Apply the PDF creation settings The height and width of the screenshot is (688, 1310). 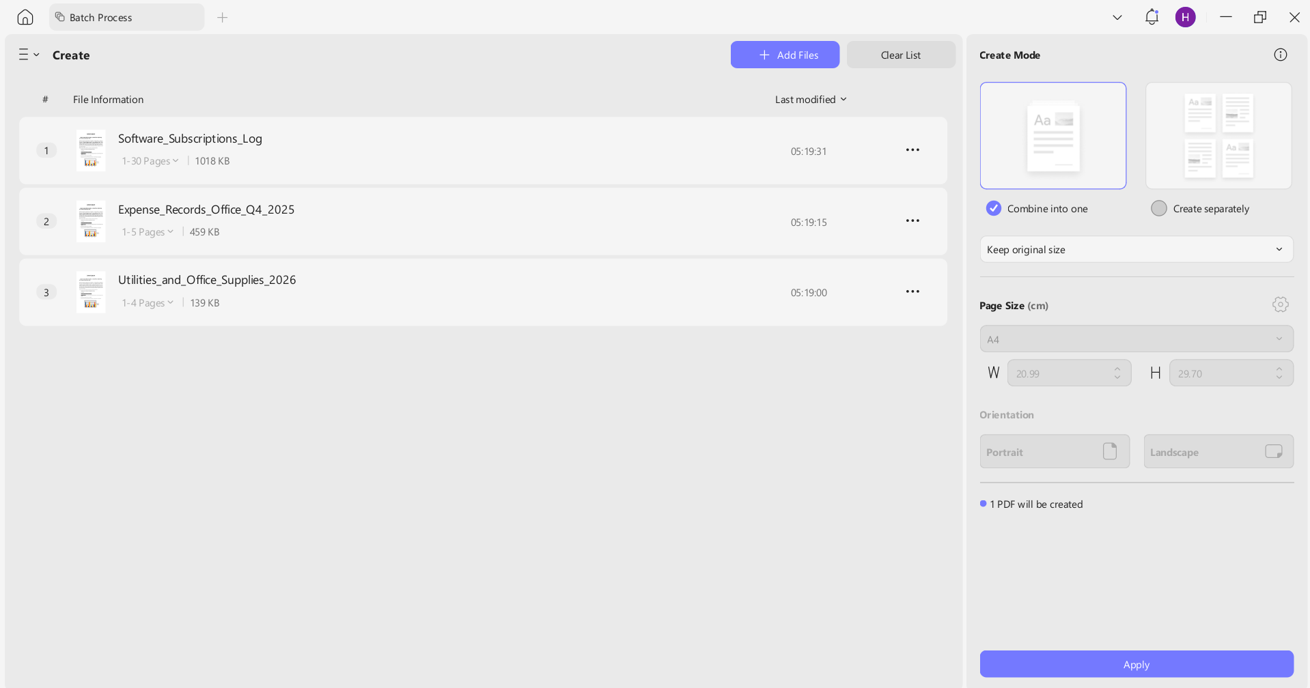pos(1137,664)
